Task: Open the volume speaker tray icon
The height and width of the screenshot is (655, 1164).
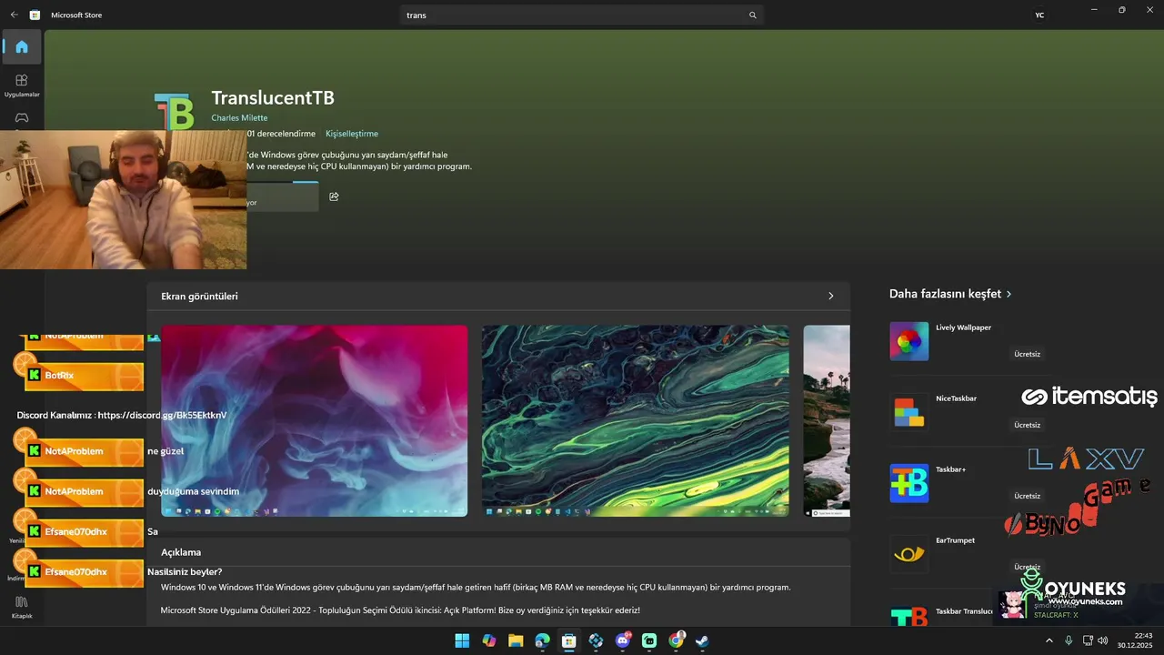Action: click(x=1103, y=640)
